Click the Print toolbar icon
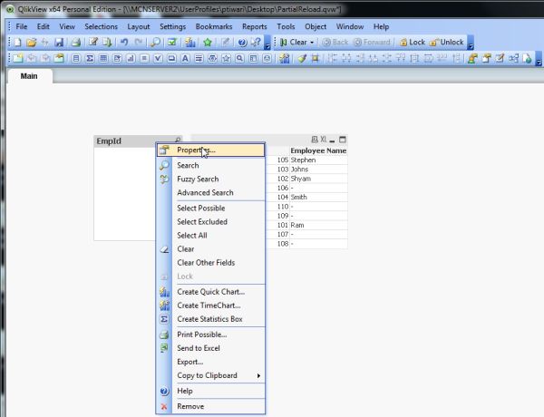 [75, 43]
